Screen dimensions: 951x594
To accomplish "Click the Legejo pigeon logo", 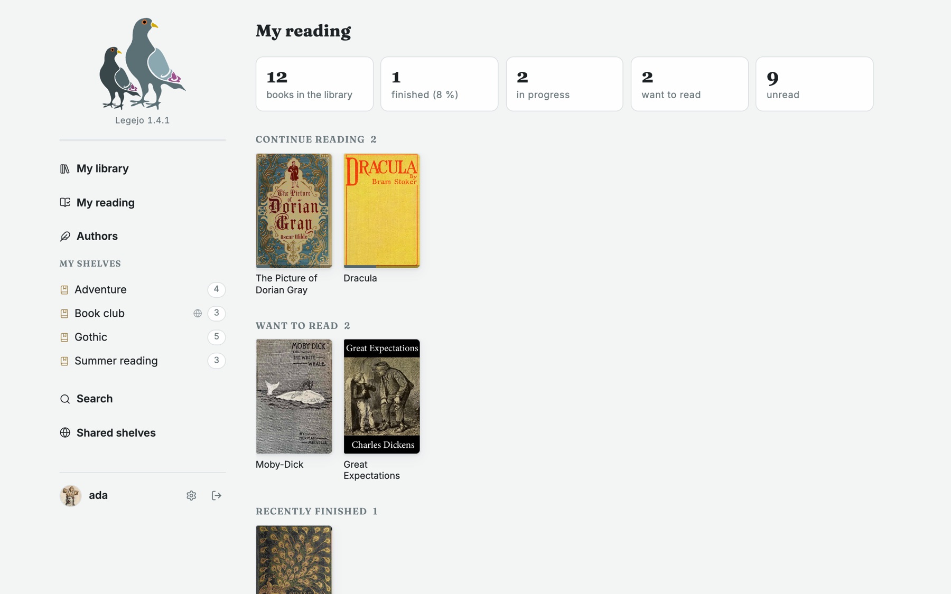I will click(x=143, y=63).
